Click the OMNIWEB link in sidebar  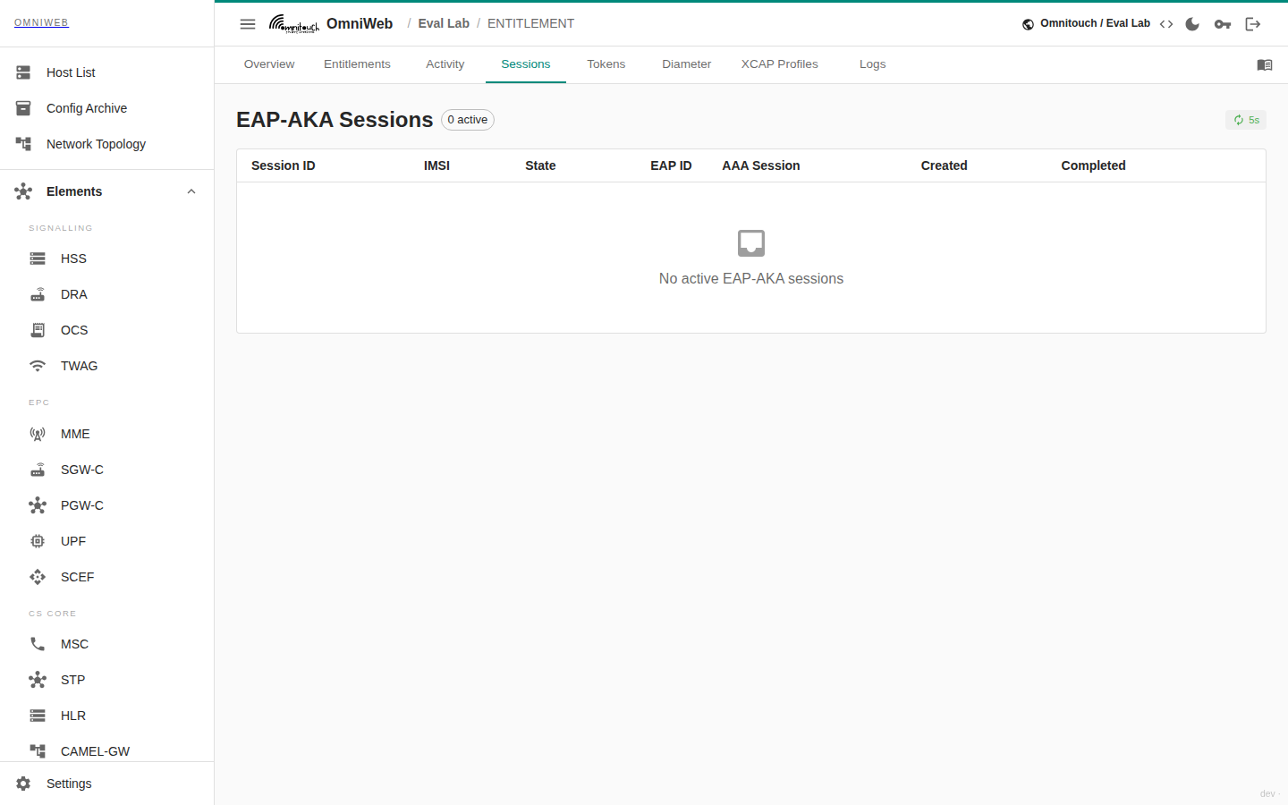[x=41, y=22]
